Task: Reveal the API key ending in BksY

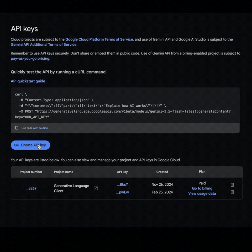Action: [122, 184]
